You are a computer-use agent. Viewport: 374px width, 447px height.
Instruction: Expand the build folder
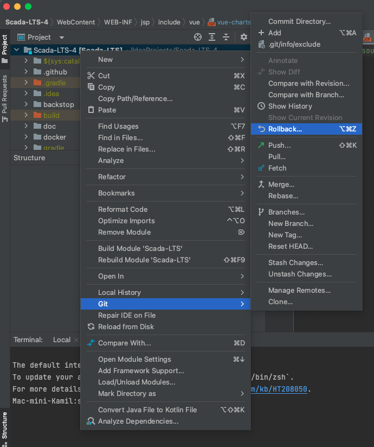[x=26, y=115]
